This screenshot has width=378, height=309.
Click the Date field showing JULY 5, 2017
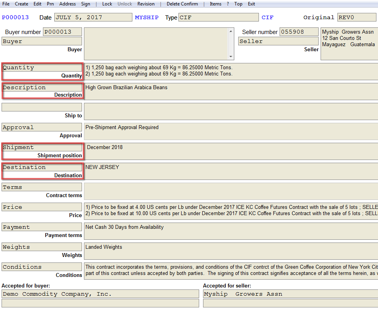click(x=93, y=17)
